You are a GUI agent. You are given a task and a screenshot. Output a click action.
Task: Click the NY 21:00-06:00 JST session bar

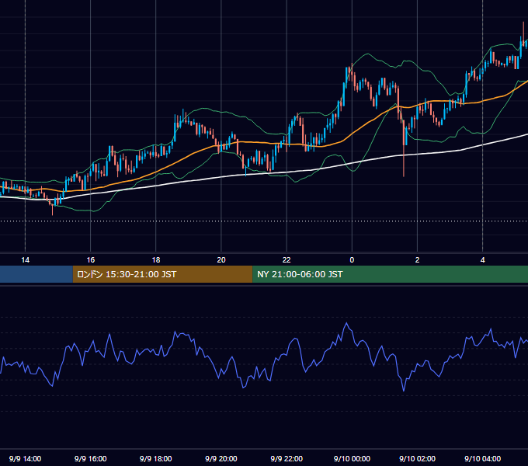(391, 274)
